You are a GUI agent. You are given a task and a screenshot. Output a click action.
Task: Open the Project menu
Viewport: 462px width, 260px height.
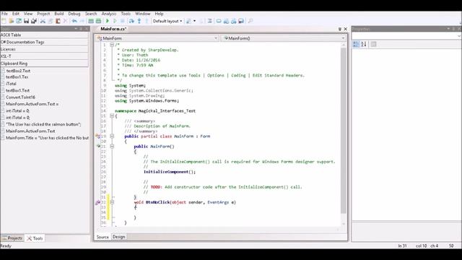point(43,14)
